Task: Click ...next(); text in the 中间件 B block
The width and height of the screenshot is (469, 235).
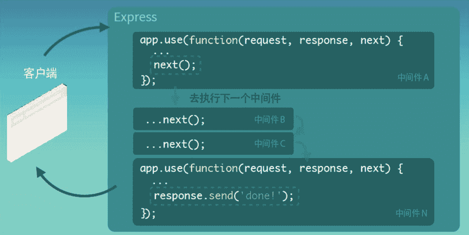Action: click(175, 120)
